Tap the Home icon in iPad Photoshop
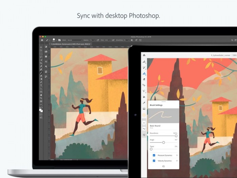Image resolution: width=237 pixels, height=178 pixels. (x=144, y=55)
